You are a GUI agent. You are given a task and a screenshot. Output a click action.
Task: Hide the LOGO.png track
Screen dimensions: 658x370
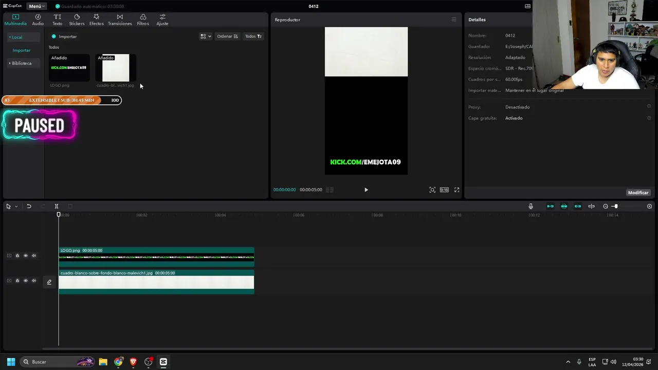click(26, 255)
